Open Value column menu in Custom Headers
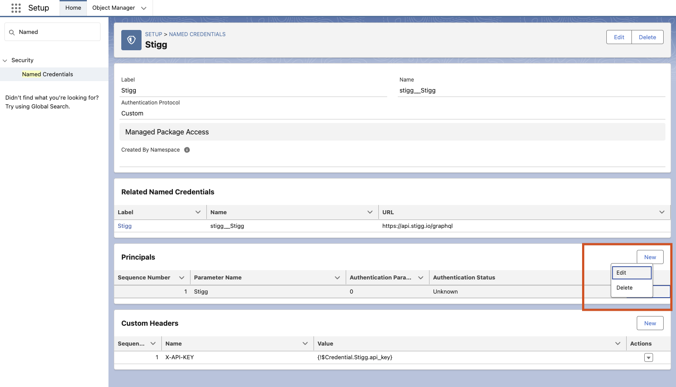This screenshot has height=387, width=676. [618, 344]
